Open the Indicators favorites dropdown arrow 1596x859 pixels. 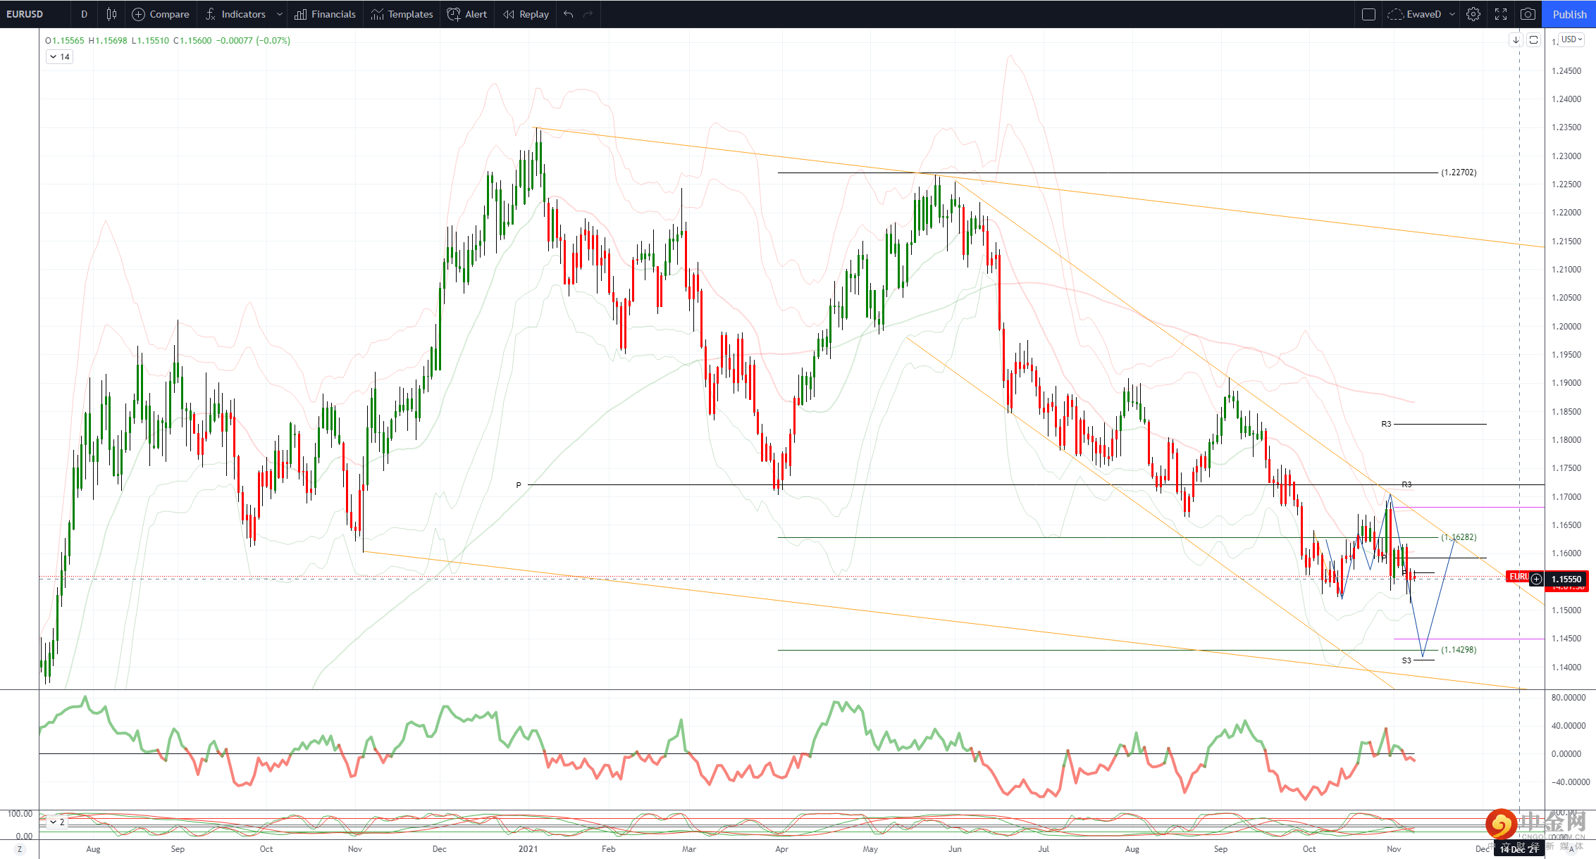coord(280,14)
